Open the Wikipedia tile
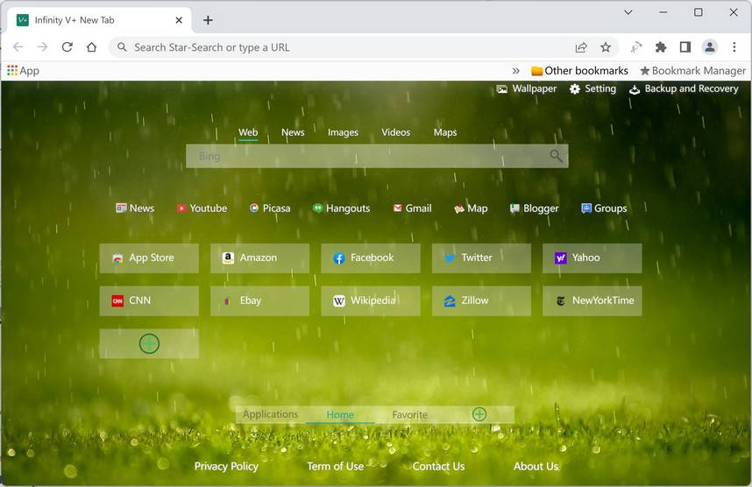This screenshot has width=752, height=487. [371, 301]
